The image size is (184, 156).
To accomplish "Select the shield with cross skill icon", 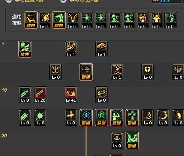I will tap(148, 72).
